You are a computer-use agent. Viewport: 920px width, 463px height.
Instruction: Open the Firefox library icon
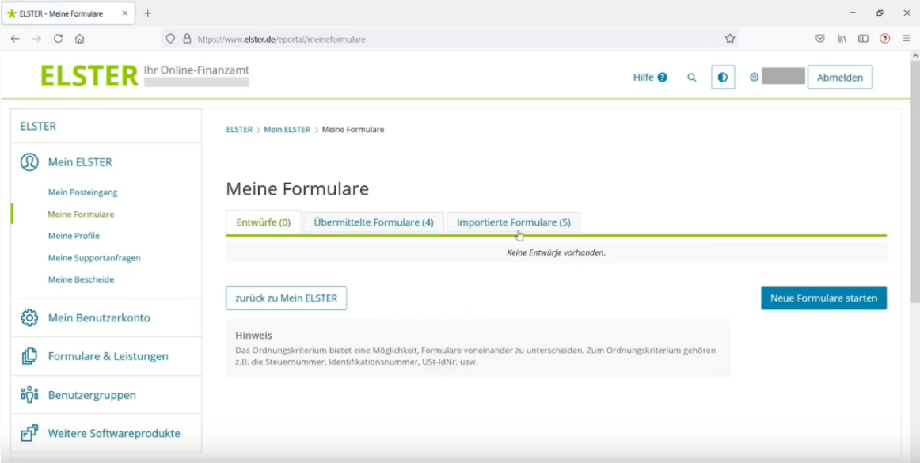point(842,39)
